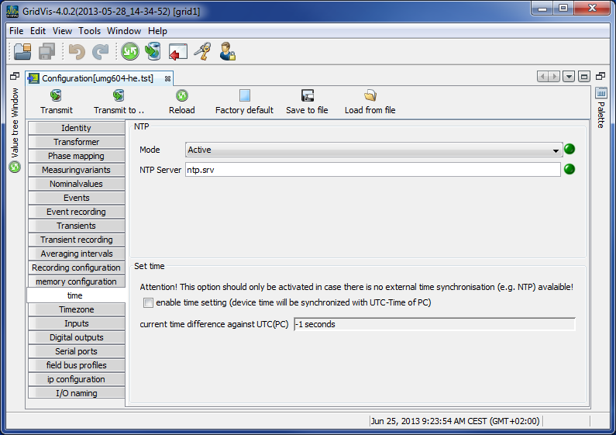Viewport: 616px width, 435px height.
Task: Click the open project folder icon
Action: click(22, 52)
